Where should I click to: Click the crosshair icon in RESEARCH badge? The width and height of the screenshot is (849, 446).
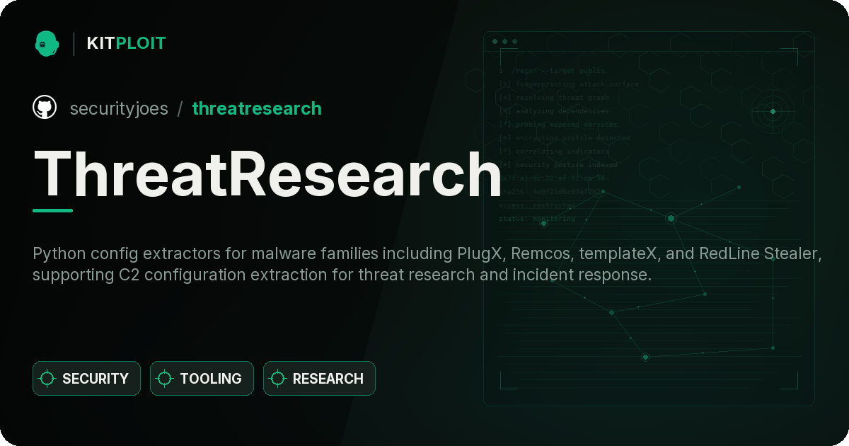(278, 379)
